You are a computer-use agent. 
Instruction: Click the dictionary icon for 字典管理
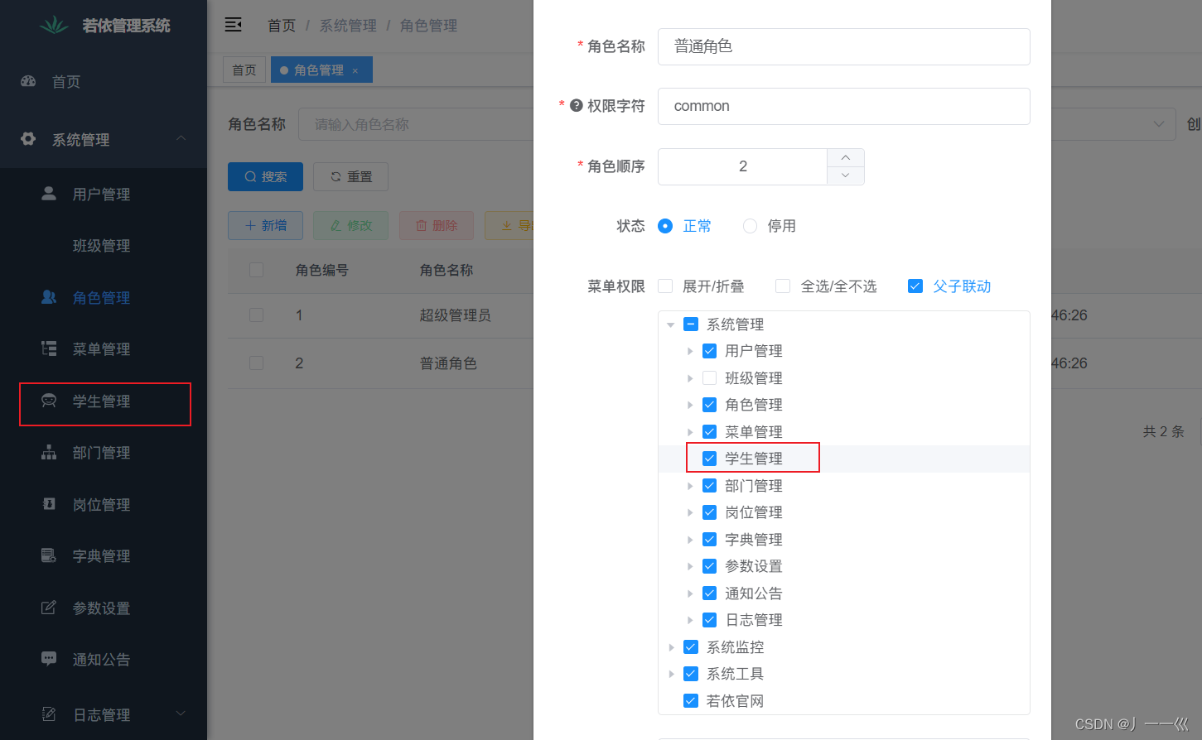click(x=49, y=555)
